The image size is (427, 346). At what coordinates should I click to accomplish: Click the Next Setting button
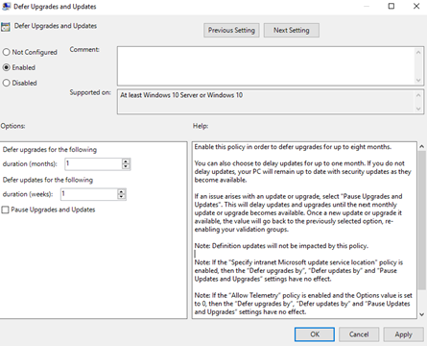click(292, 30)
